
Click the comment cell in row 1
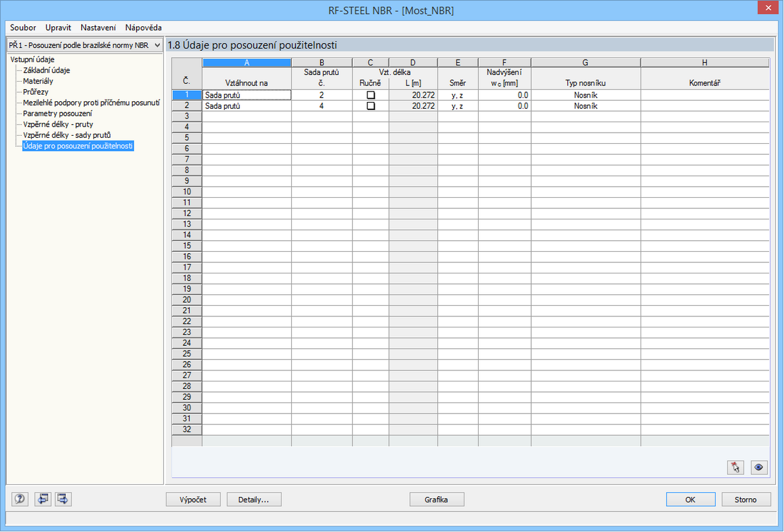705,95
